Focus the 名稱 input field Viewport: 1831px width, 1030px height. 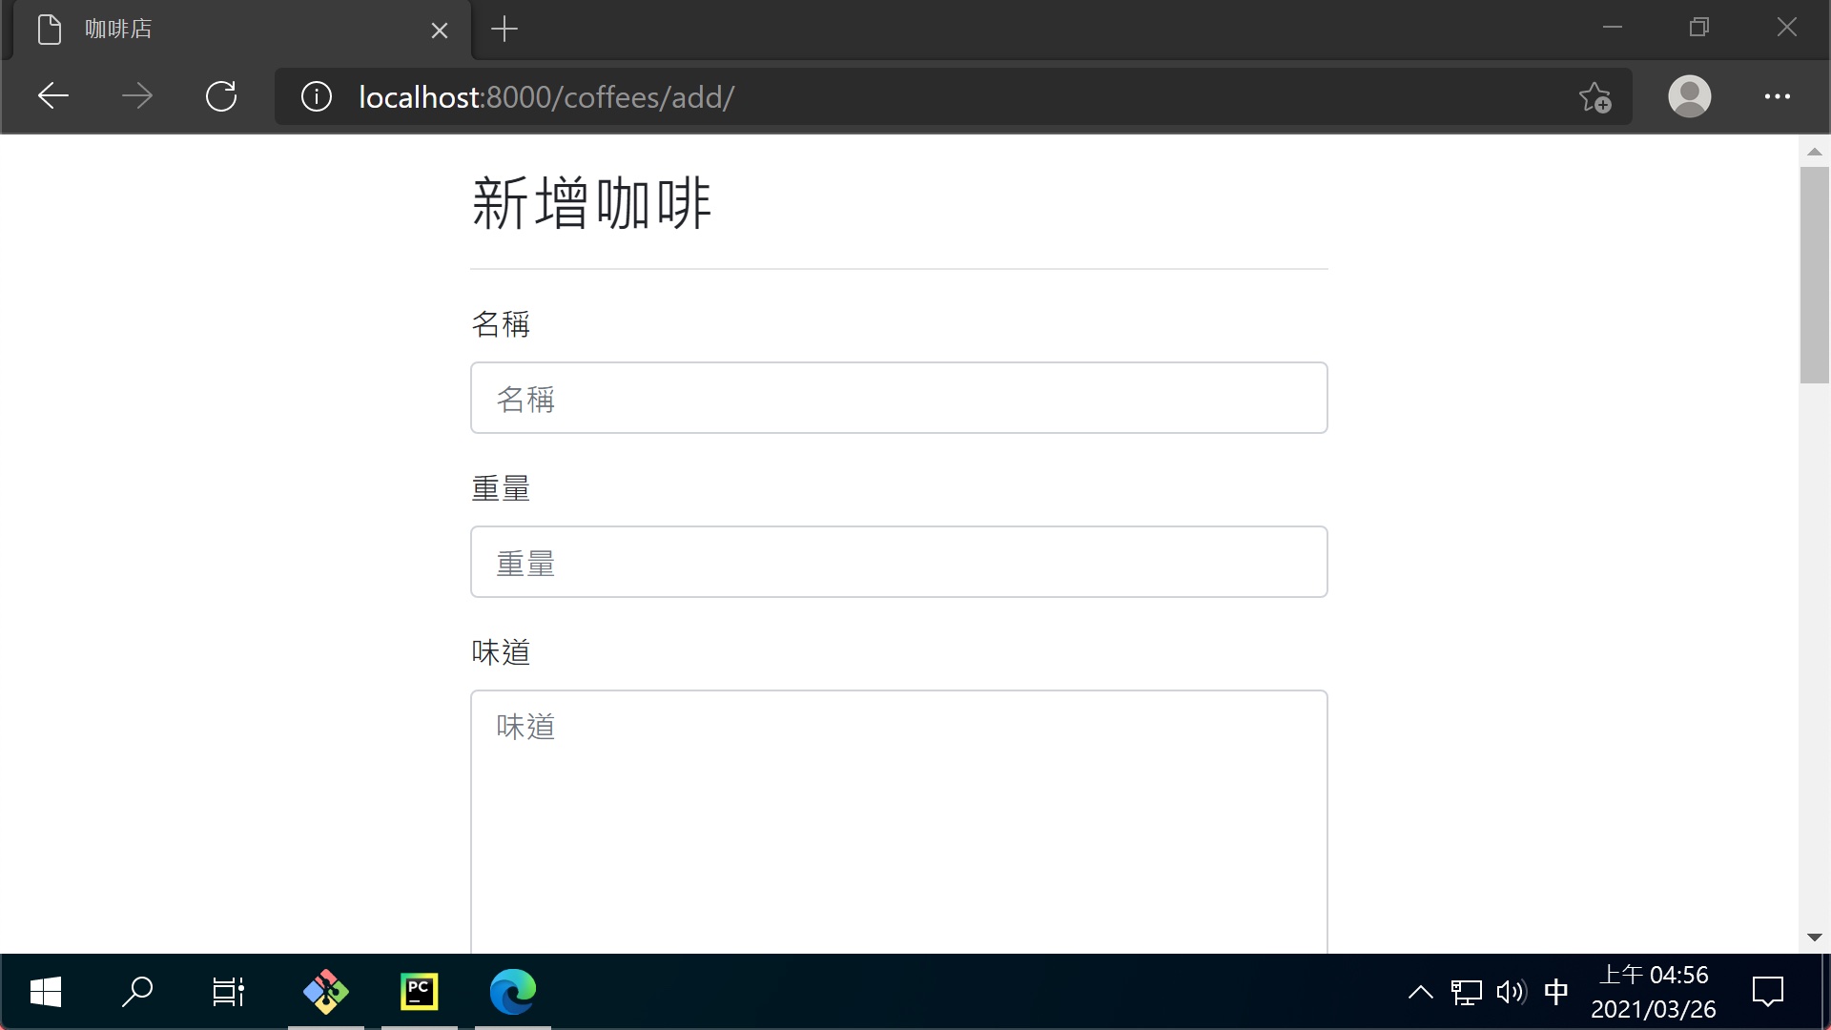pyautogui.click(x=898, y=398)
